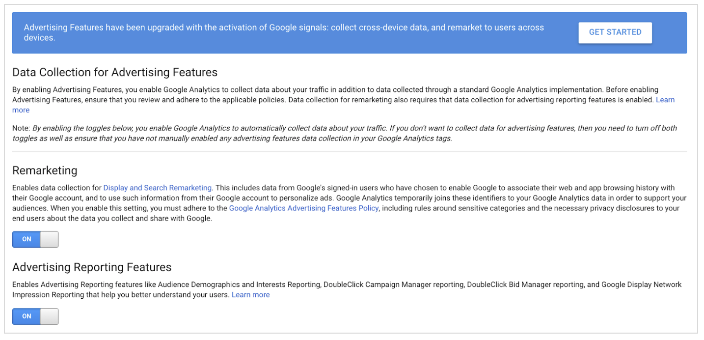Click the Advertising Reporting description text
The image size is (704, 340).
[x=344, y=285]
